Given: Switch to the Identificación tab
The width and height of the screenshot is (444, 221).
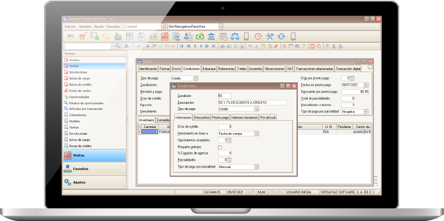Looking at the screenshot, I should pos(148,69).
